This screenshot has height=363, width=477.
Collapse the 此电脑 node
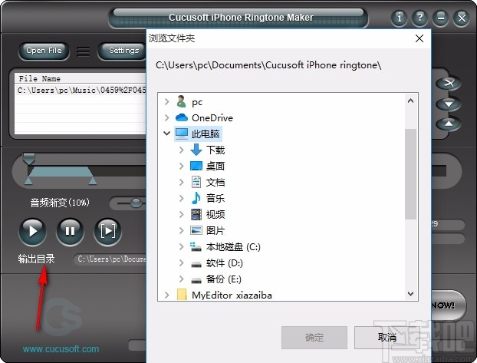[x=166, y=134]
